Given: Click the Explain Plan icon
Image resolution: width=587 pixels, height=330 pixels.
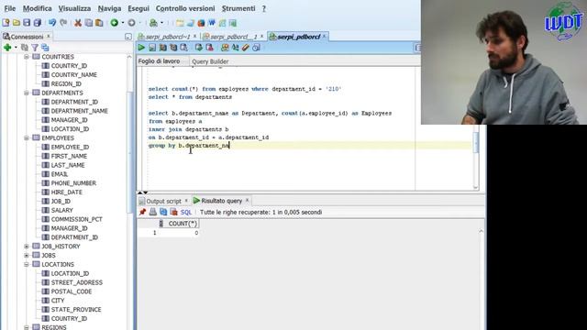Looking at the screenshot, I should coord(163,48).
